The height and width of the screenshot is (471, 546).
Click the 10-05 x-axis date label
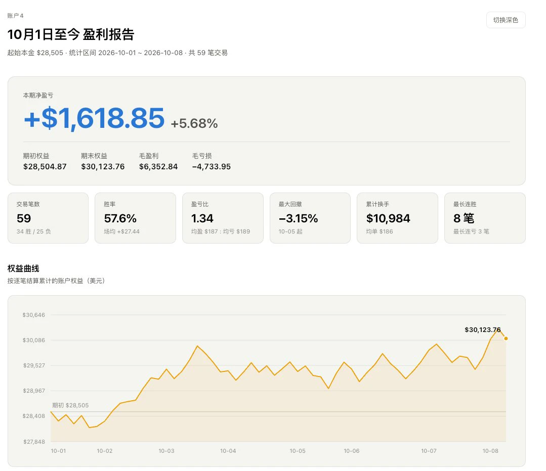click(x=298, y=451)
